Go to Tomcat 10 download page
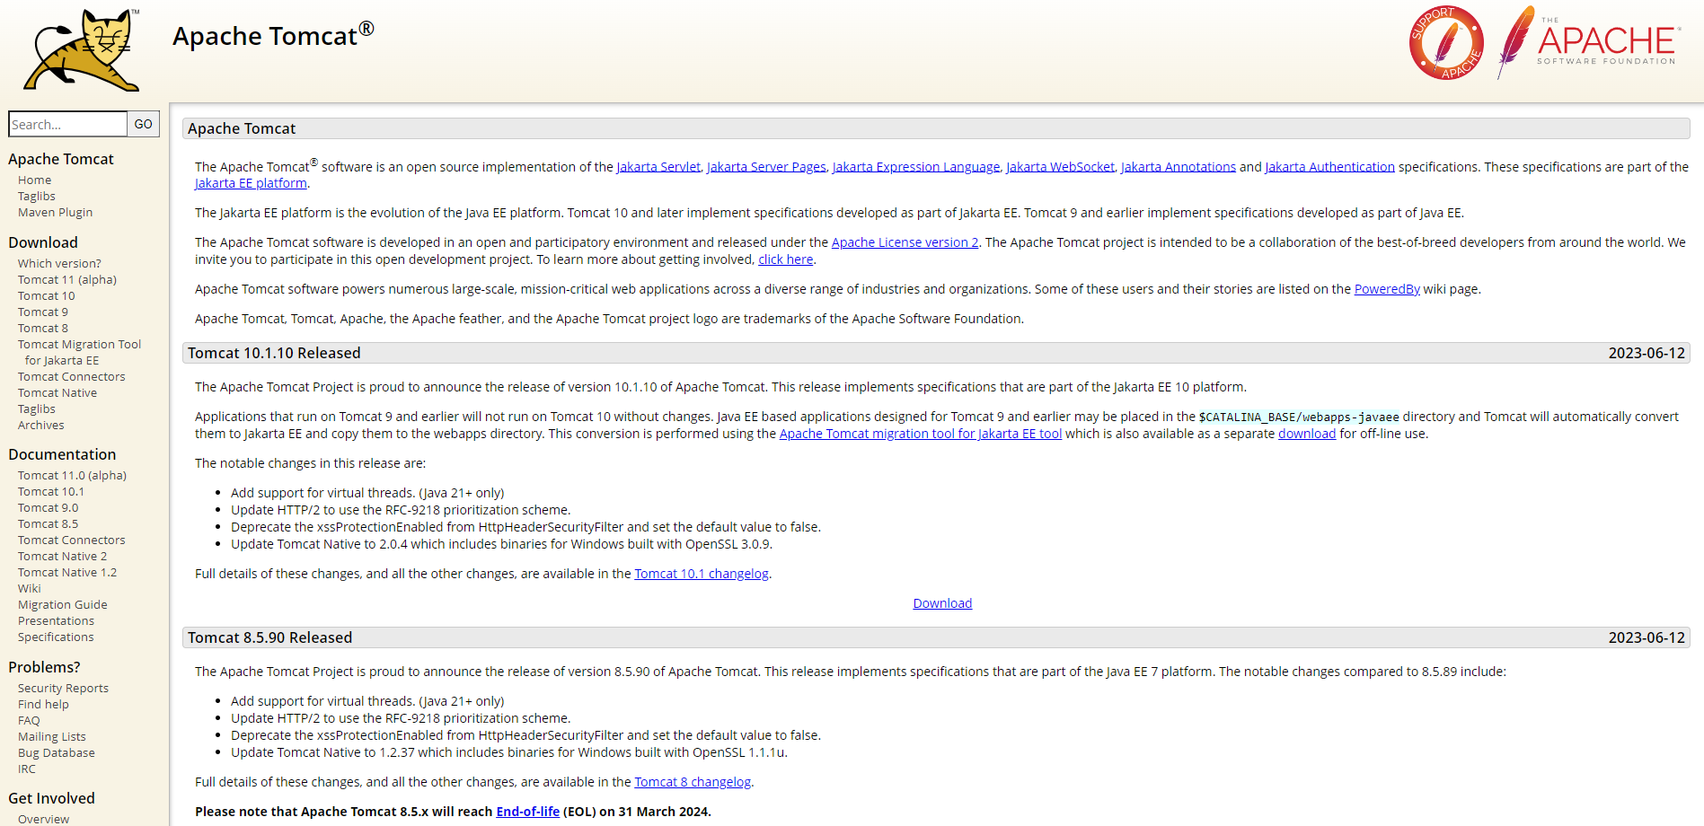The width and height of the screenshot is (1704, 826). point(47,295)
